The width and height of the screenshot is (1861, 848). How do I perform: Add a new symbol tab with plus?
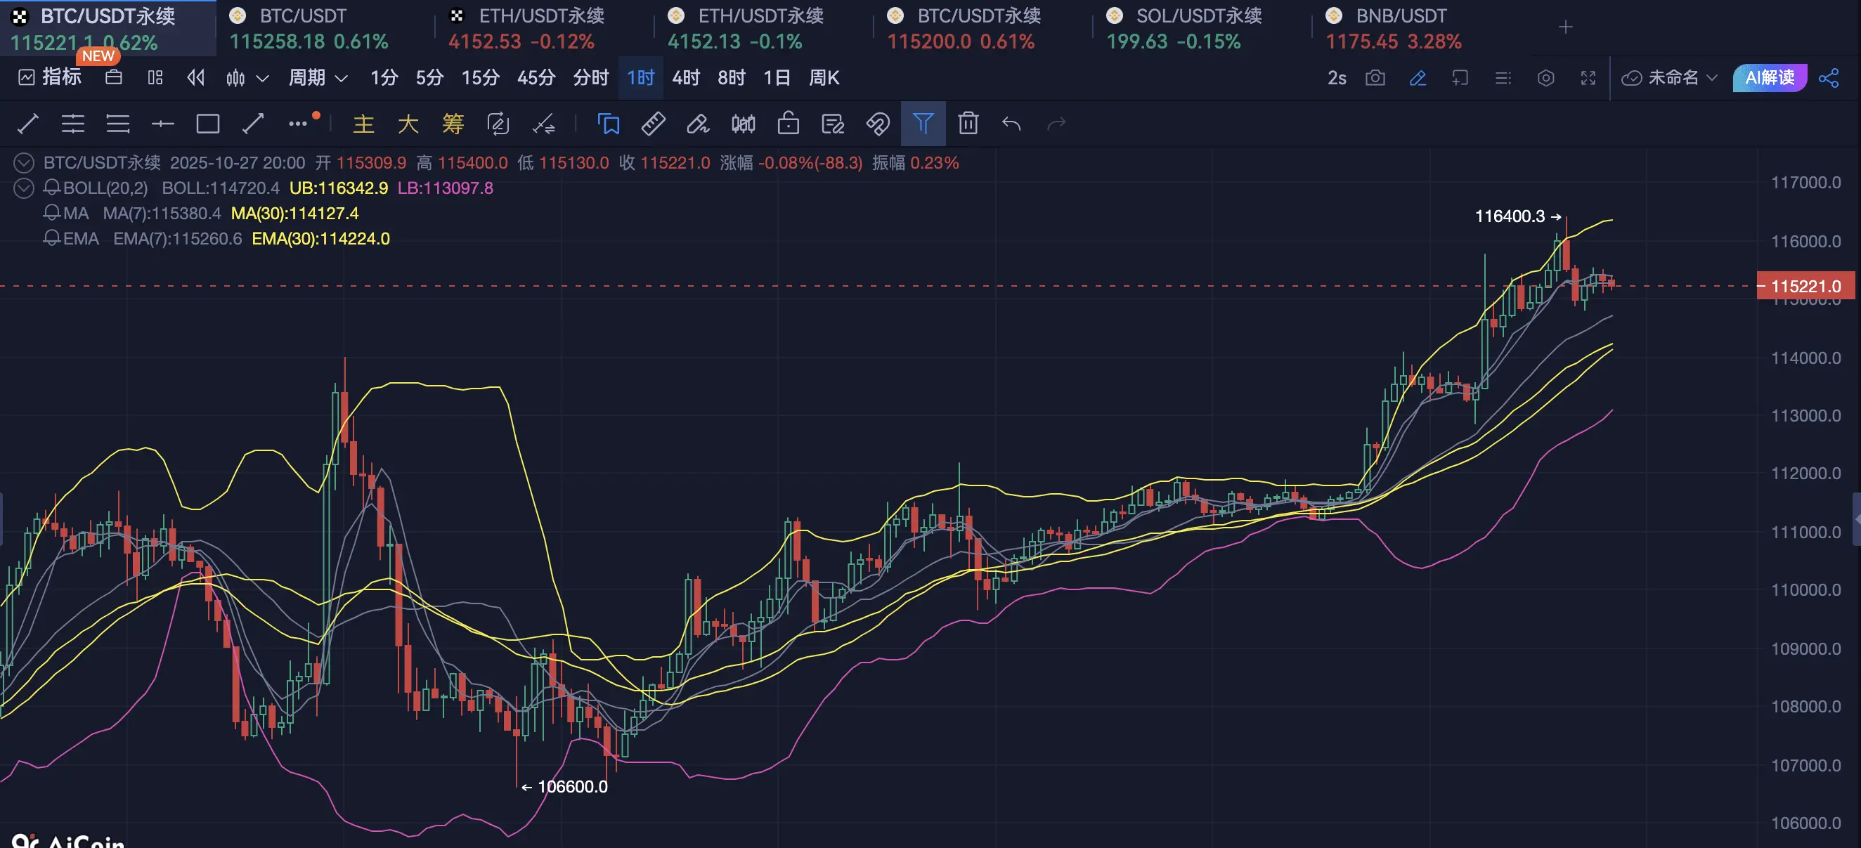[x=1566, y=27]
